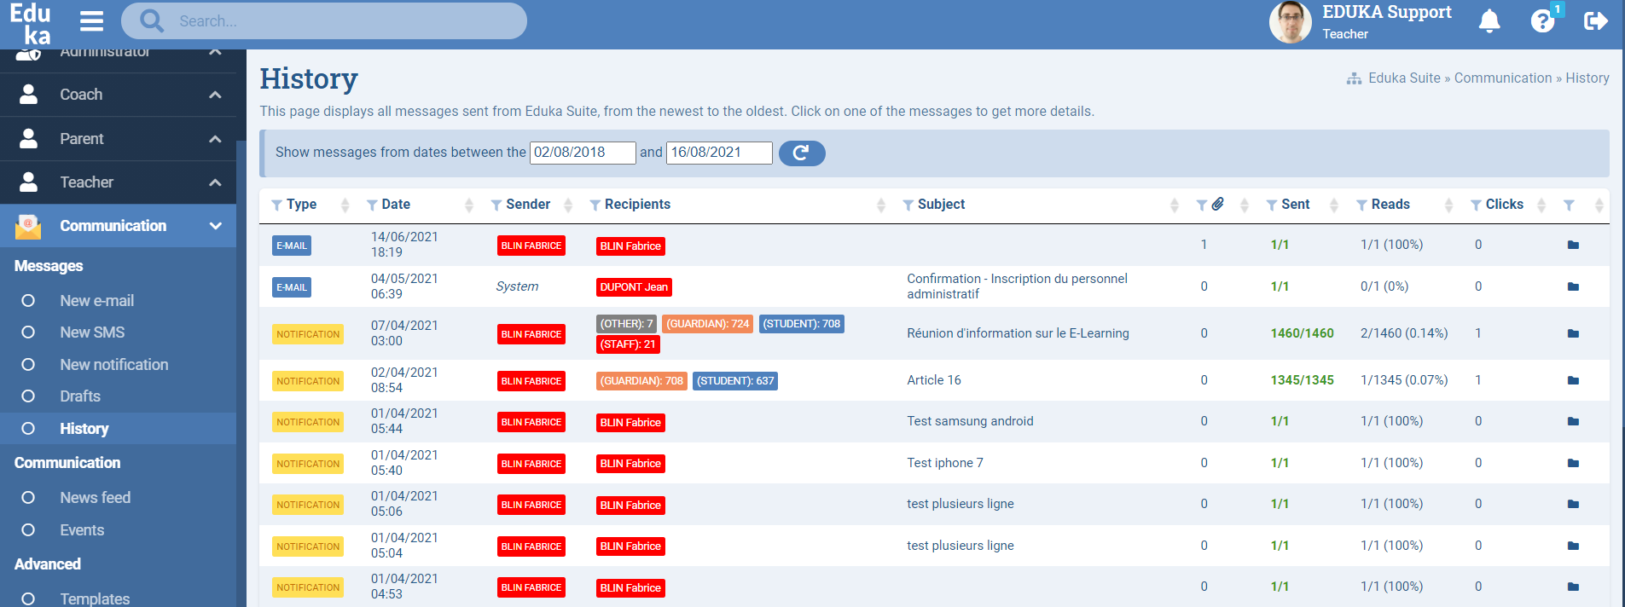Click the (STAFF): 21 recipient tag

pos(628,344)
